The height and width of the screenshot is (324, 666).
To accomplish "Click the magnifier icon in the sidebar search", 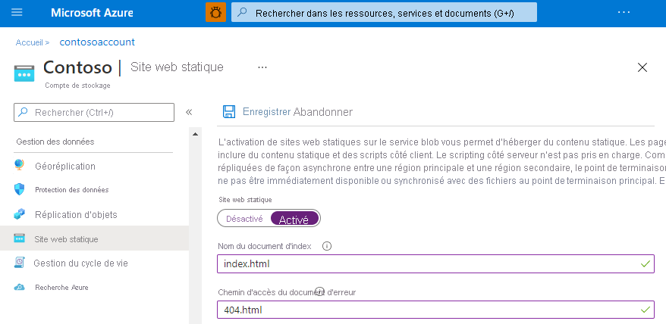I will (x=23, y=112).
